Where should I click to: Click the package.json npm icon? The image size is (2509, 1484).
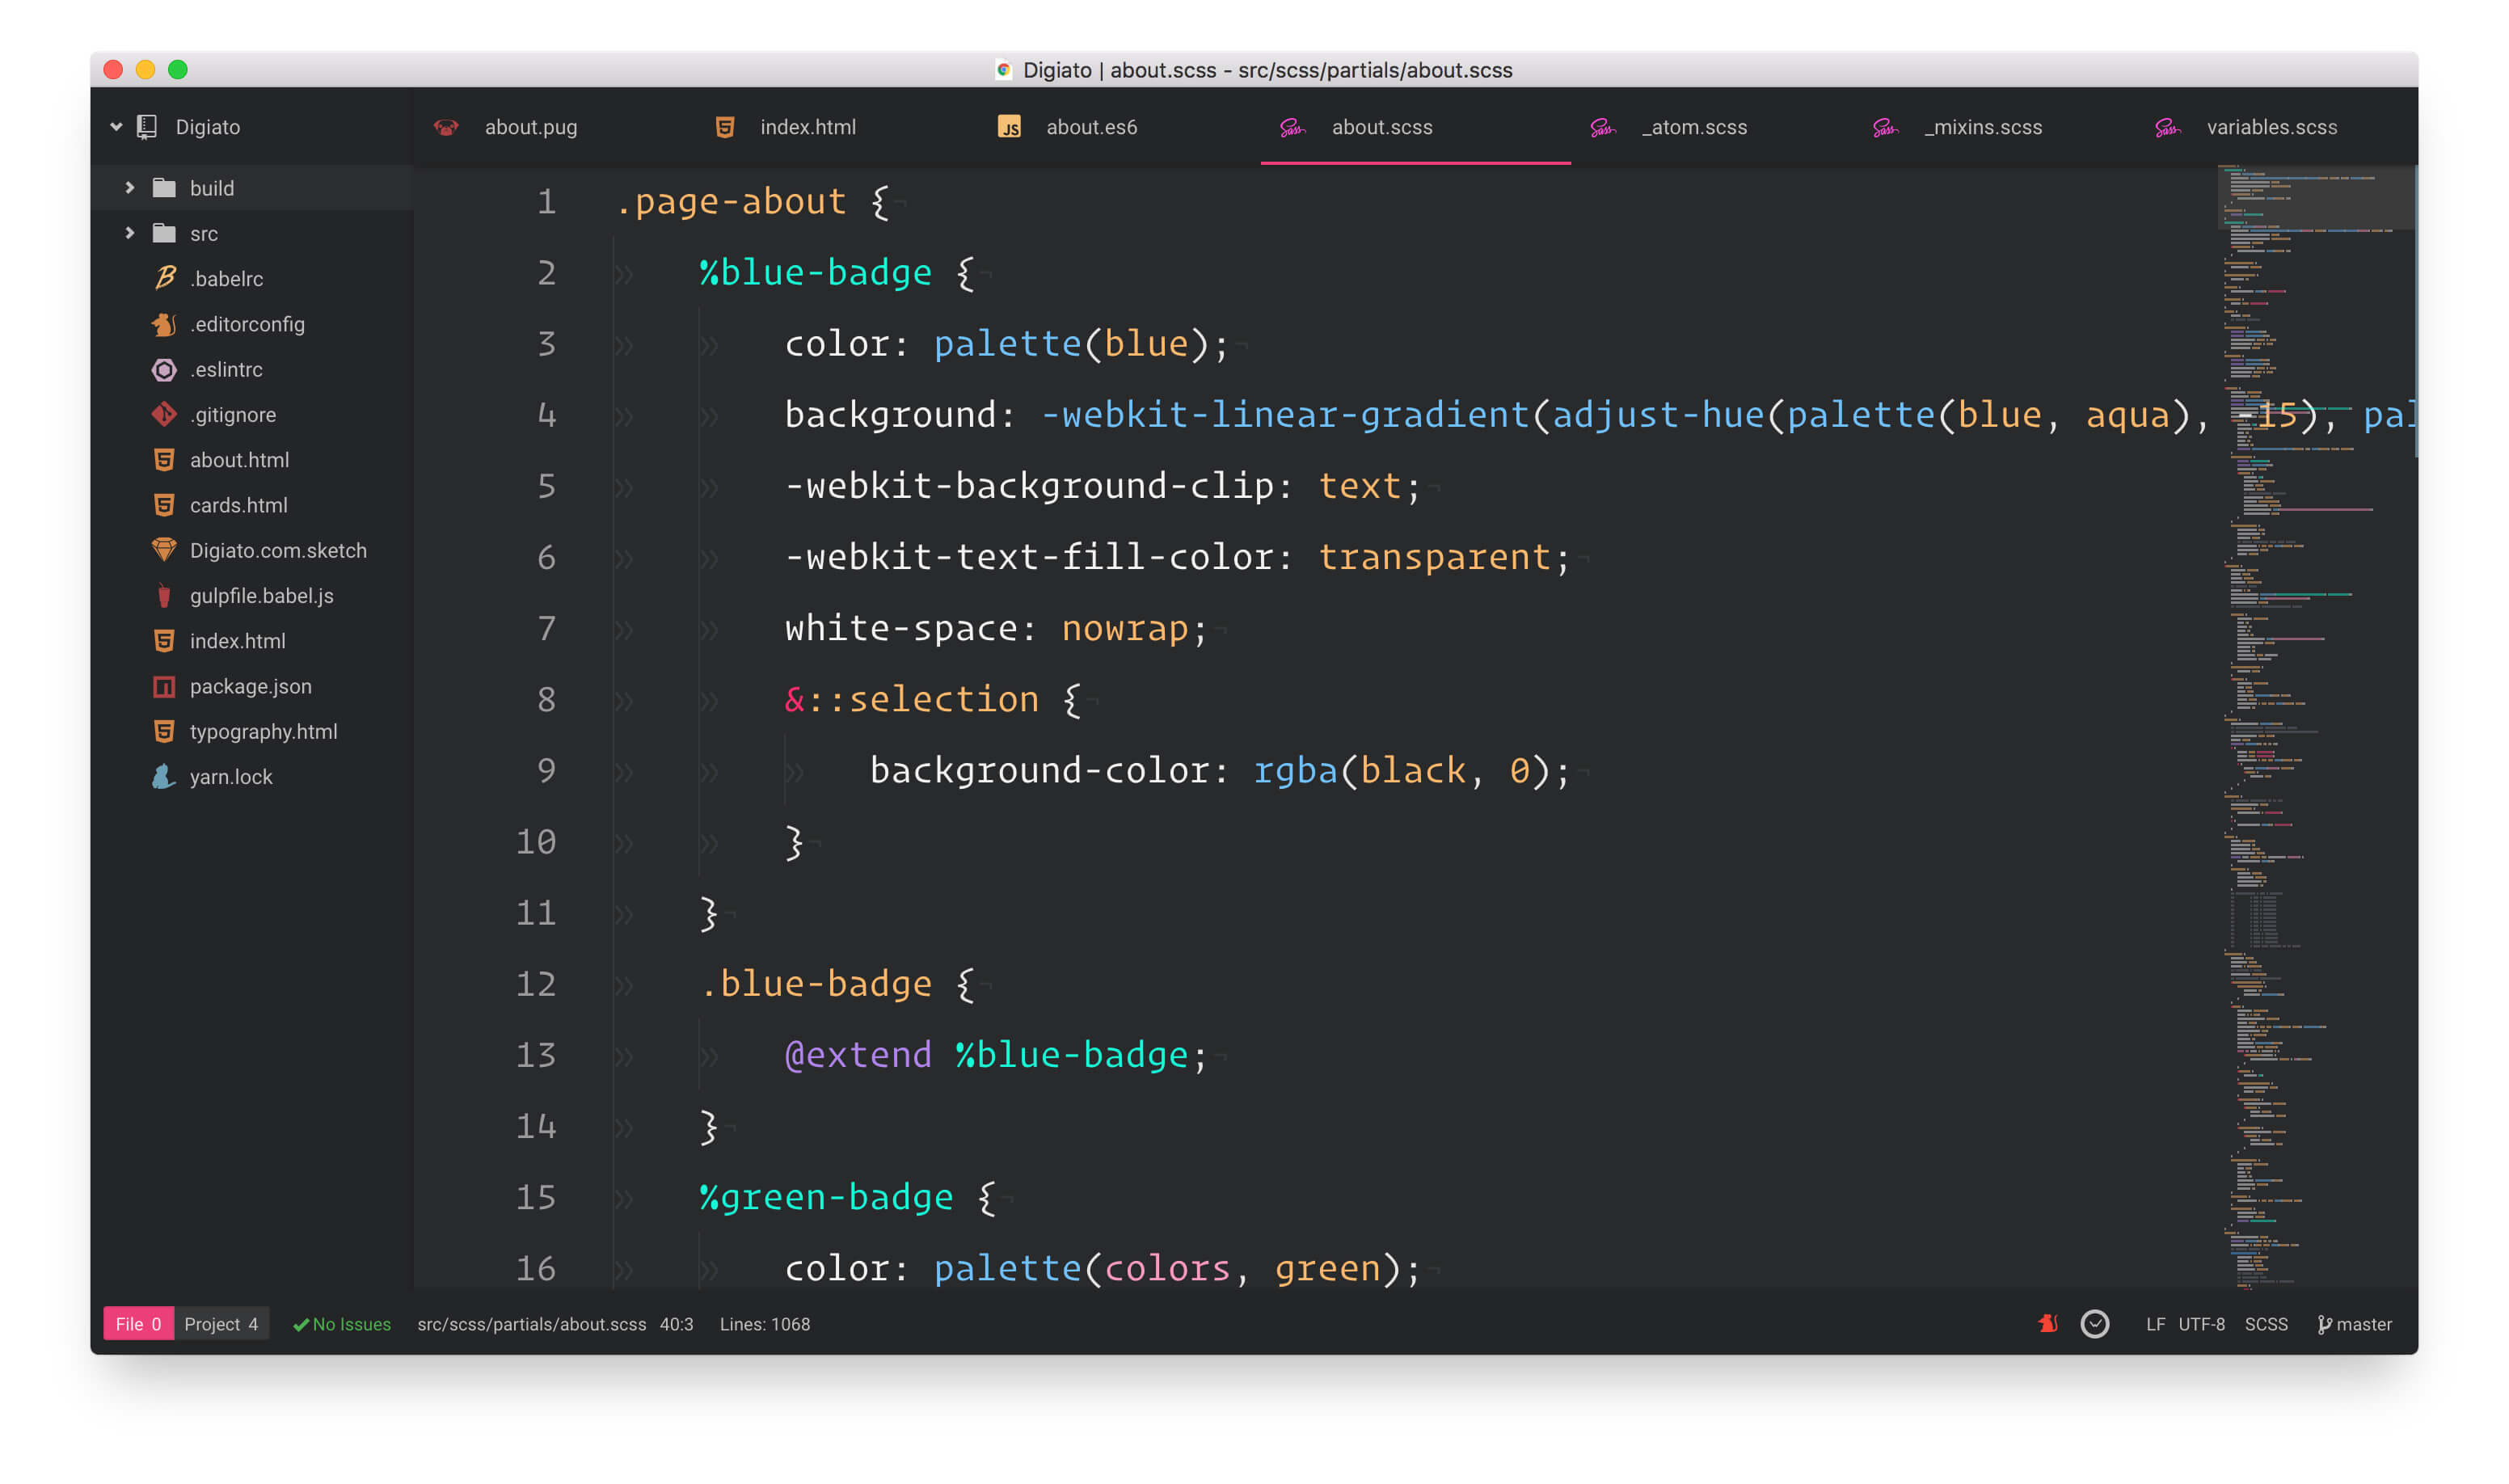pyautogui.click(x=164, y=686)
